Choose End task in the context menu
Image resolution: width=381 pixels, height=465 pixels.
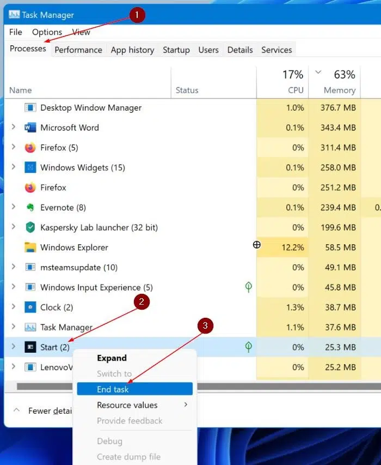click(x=134, y=389)
